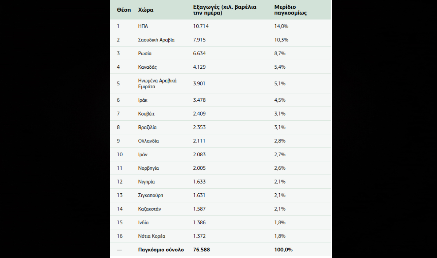This screenshot has width=437, height=258.
Task: Select the Ιράν country cell
Action: [x=143, y=154]
